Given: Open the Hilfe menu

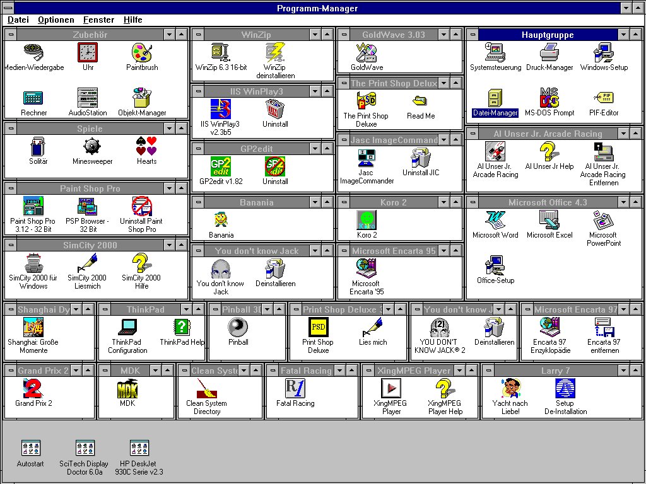Looking at the screenshot, I should click(x=132, y=20).
